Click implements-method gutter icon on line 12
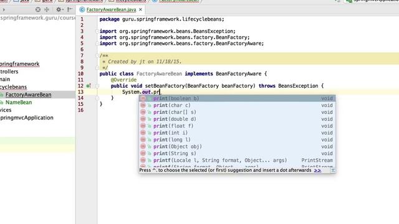 tap(89, 86)
